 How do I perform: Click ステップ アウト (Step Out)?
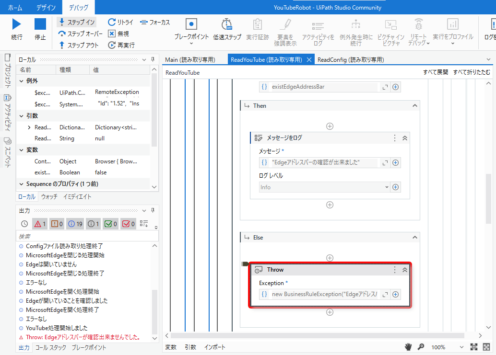(x=79, y=45)
